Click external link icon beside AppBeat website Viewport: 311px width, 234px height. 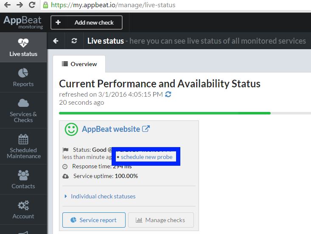point(146,129)
